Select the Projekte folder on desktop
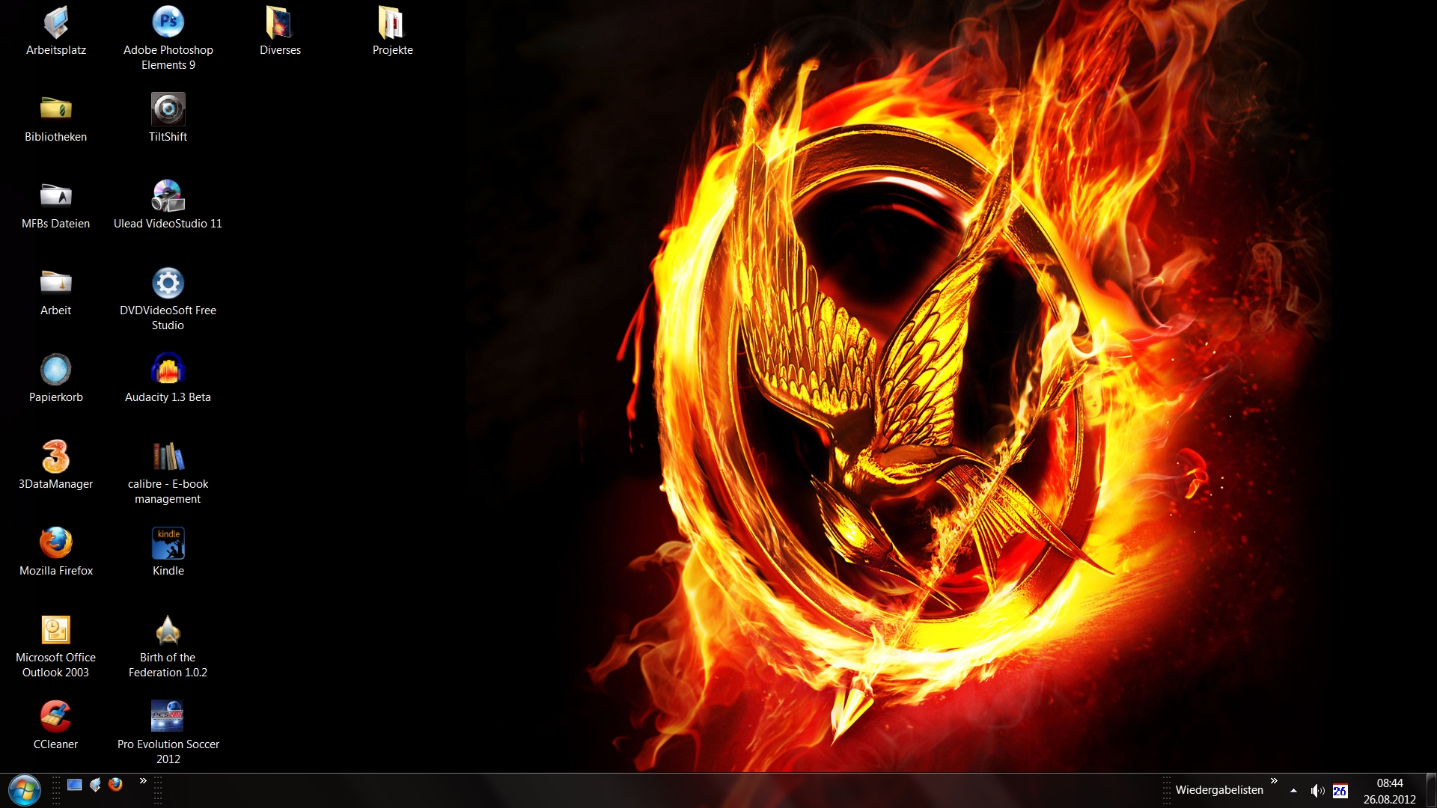This screenshot has width=1437, height=808. click(x=392, y=22)
